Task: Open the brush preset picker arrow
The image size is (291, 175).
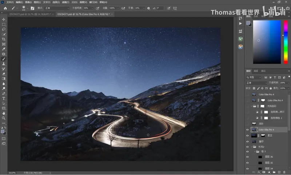Action: pos(28,8)
